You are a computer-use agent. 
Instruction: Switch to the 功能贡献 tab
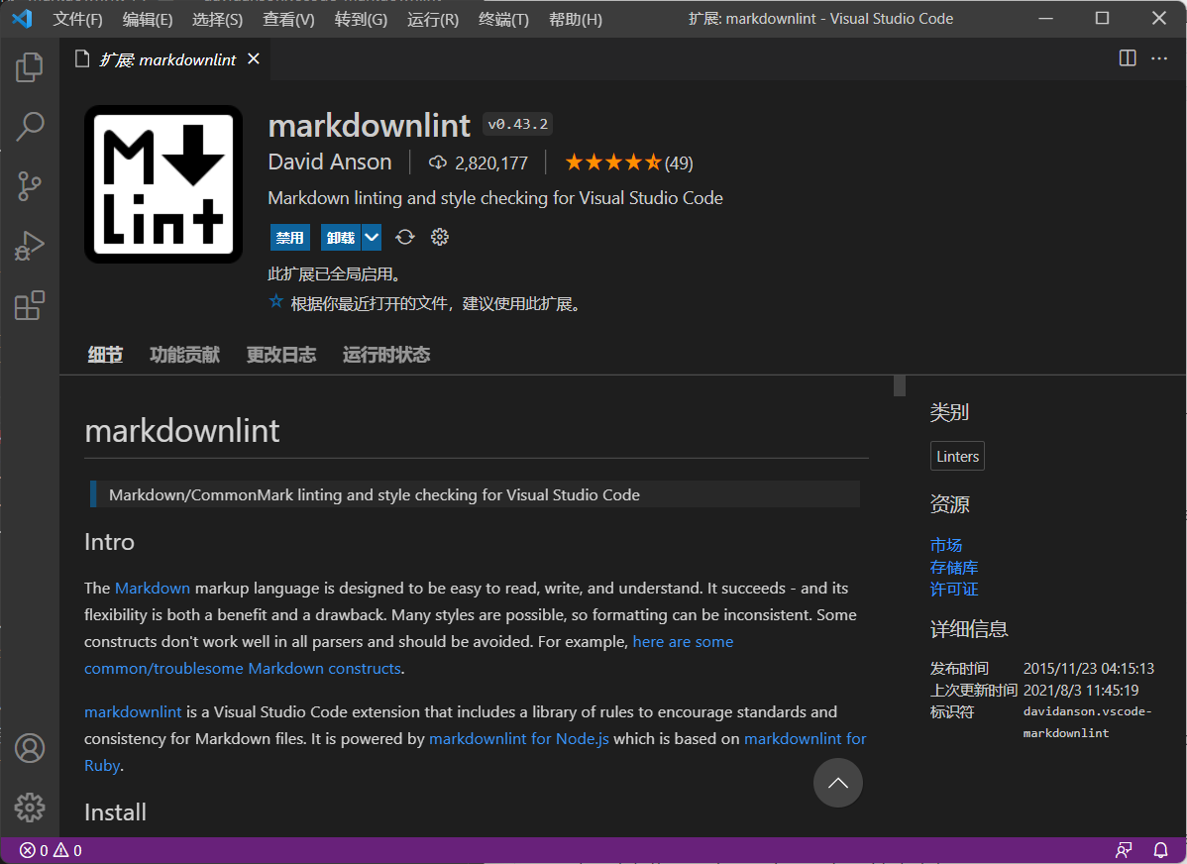coord(184,355)
